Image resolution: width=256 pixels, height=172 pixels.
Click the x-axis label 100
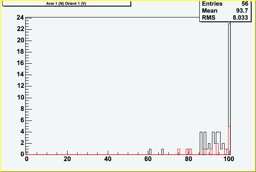pyautogui.click(x=229, y=159)
